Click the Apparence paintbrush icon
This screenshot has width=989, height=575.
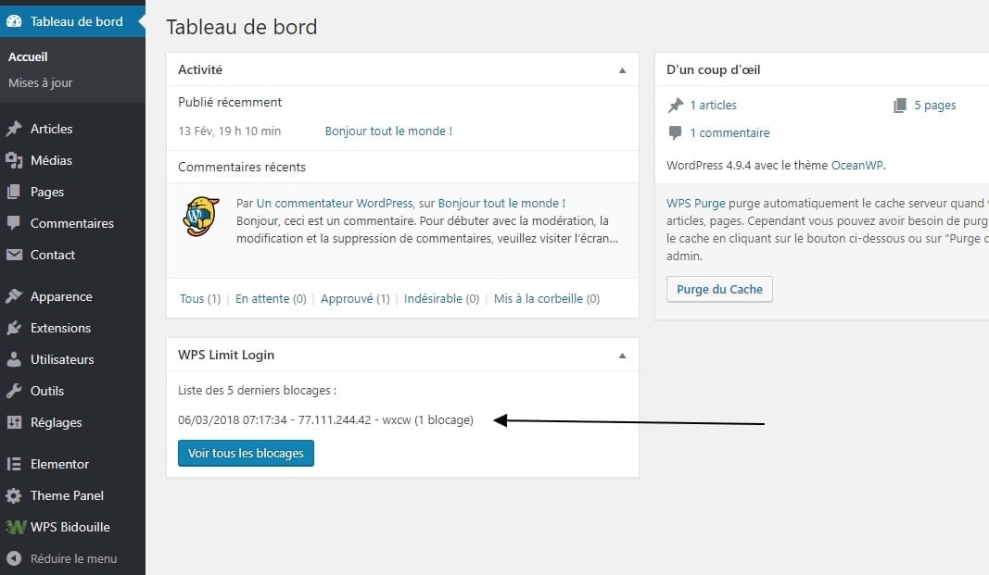coord(14,296)
